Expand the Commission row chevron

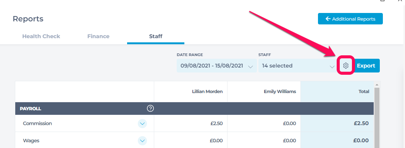tap(142, 124)
